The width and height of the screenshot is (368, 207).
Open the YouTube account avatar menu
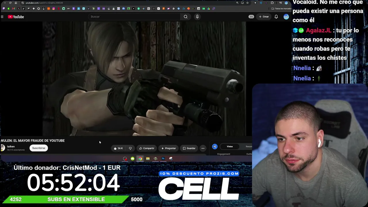coord(286,17)
